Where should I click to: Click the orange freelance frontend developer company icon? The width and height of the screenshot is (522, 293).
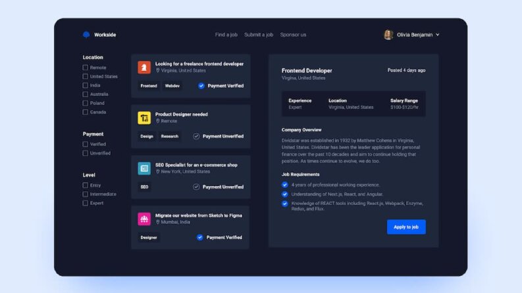click(x=144, y=68)
